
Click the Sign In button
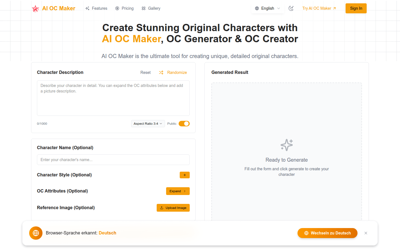point(356,8)
